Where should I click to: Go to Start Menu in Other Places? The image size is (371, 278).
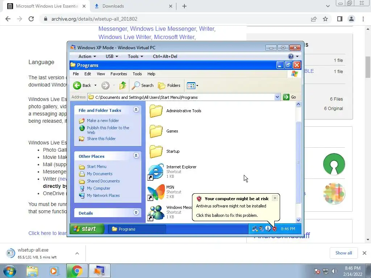[x=96, y=167]
